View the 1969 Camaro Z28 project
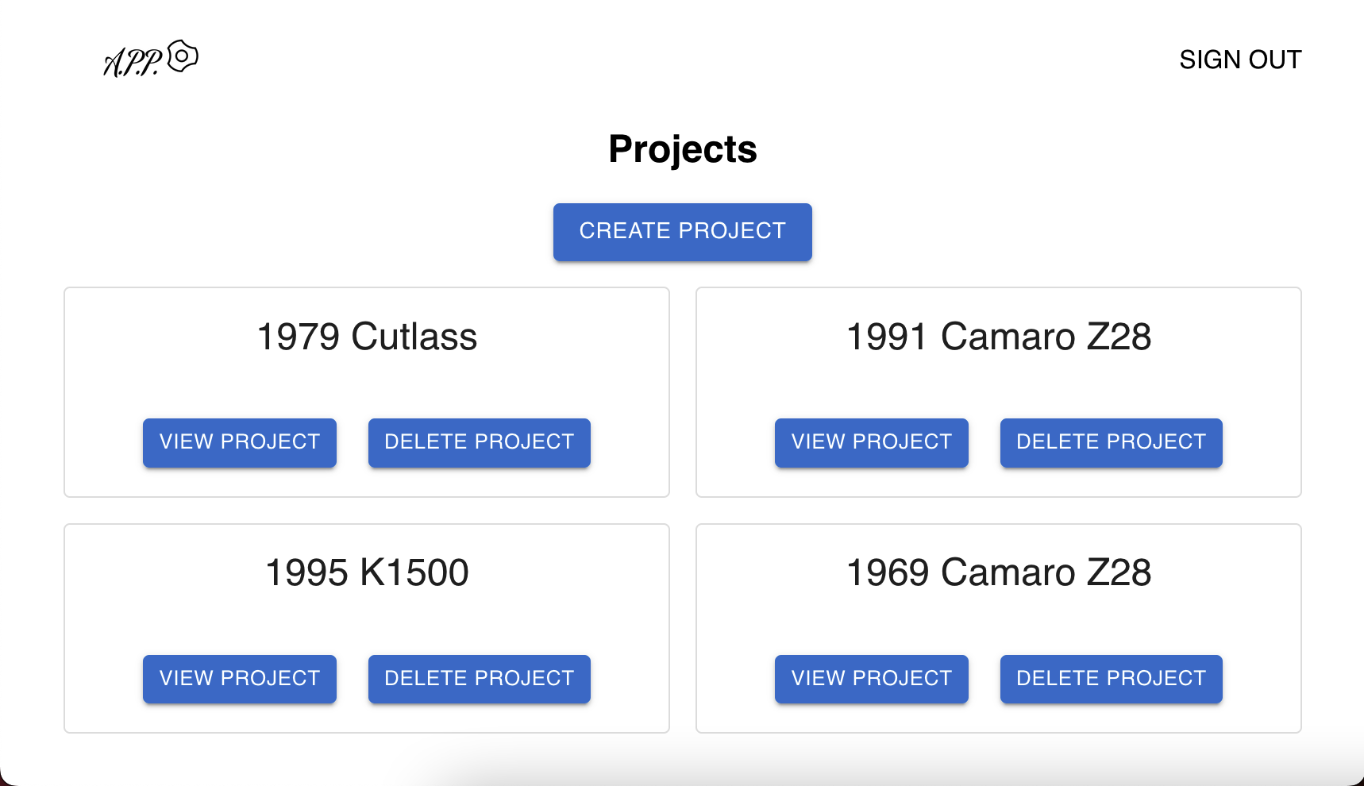Image resolution: width=1364 pixels, height=786 pixels. 871,679
